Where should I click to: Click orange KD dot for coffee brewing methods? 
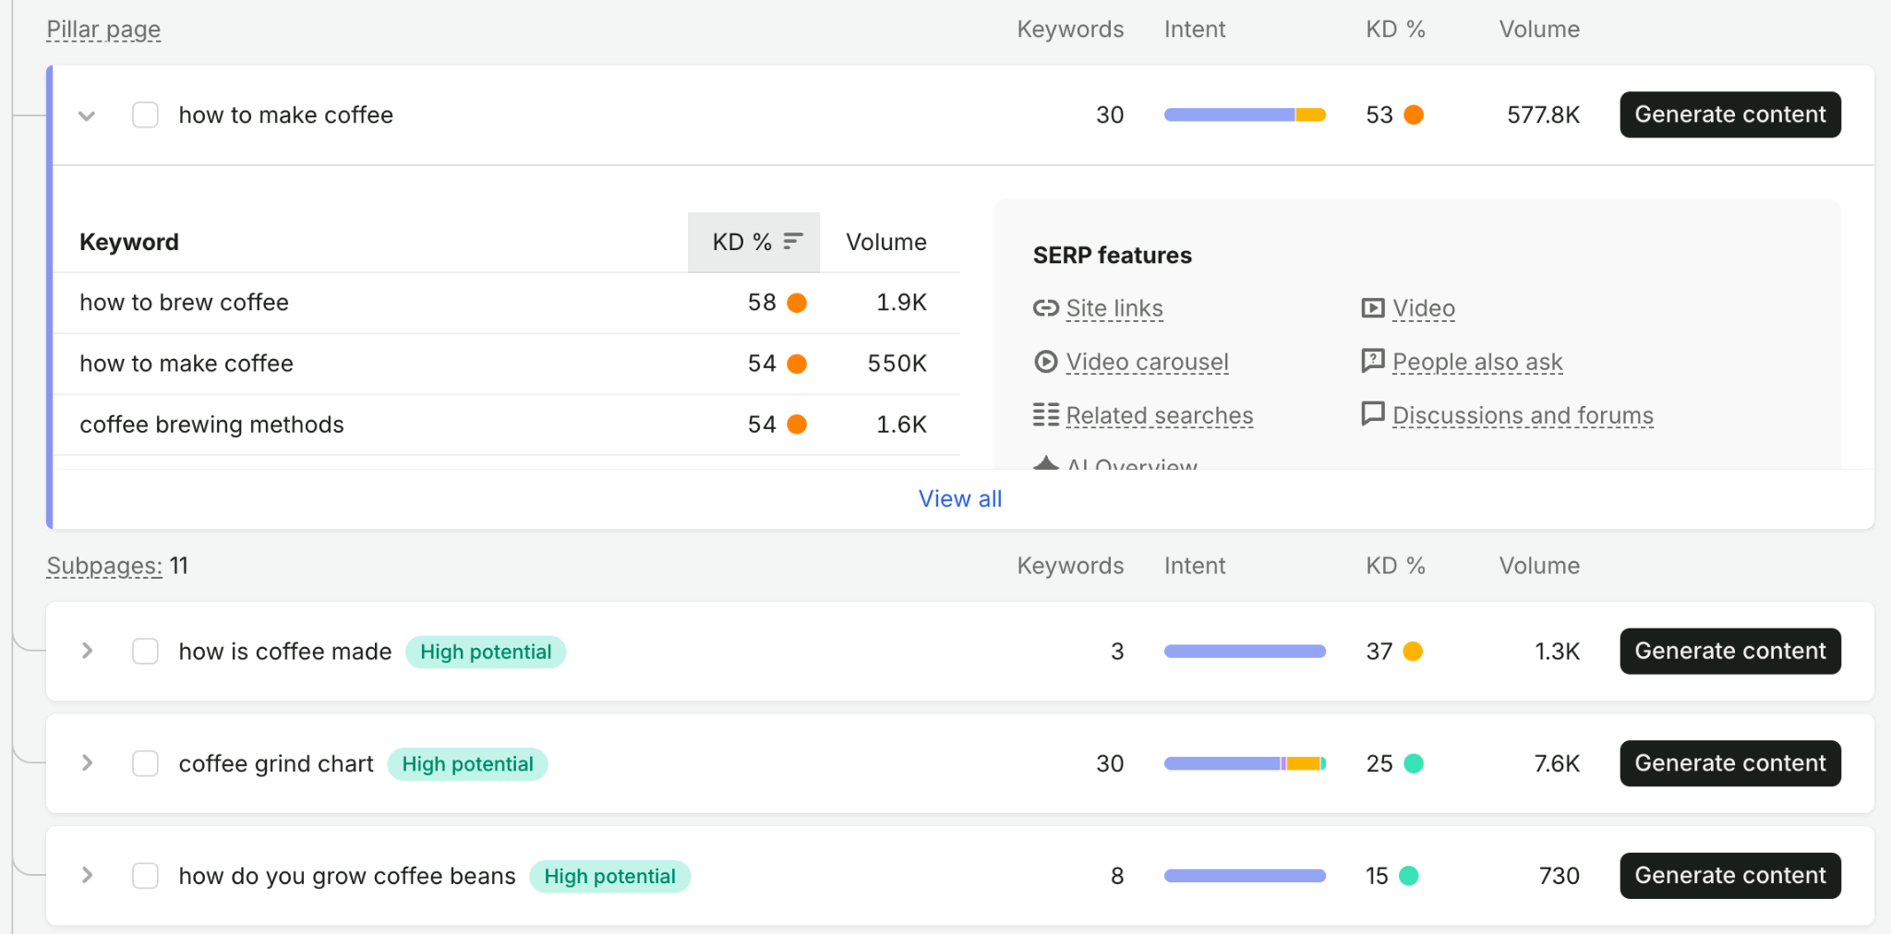[797, 425]
